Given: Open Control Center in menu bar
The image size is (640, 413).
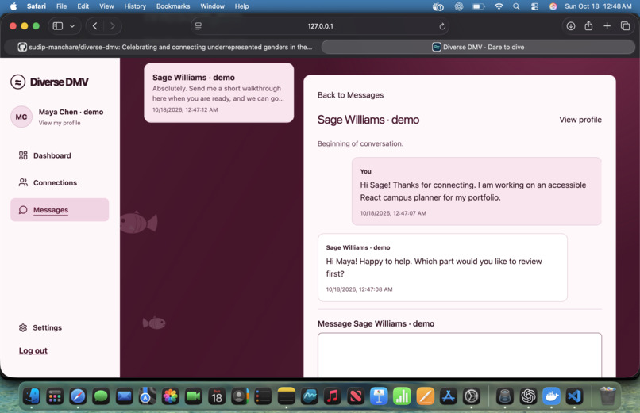Looking at the screenshot, I should [534, 6].
